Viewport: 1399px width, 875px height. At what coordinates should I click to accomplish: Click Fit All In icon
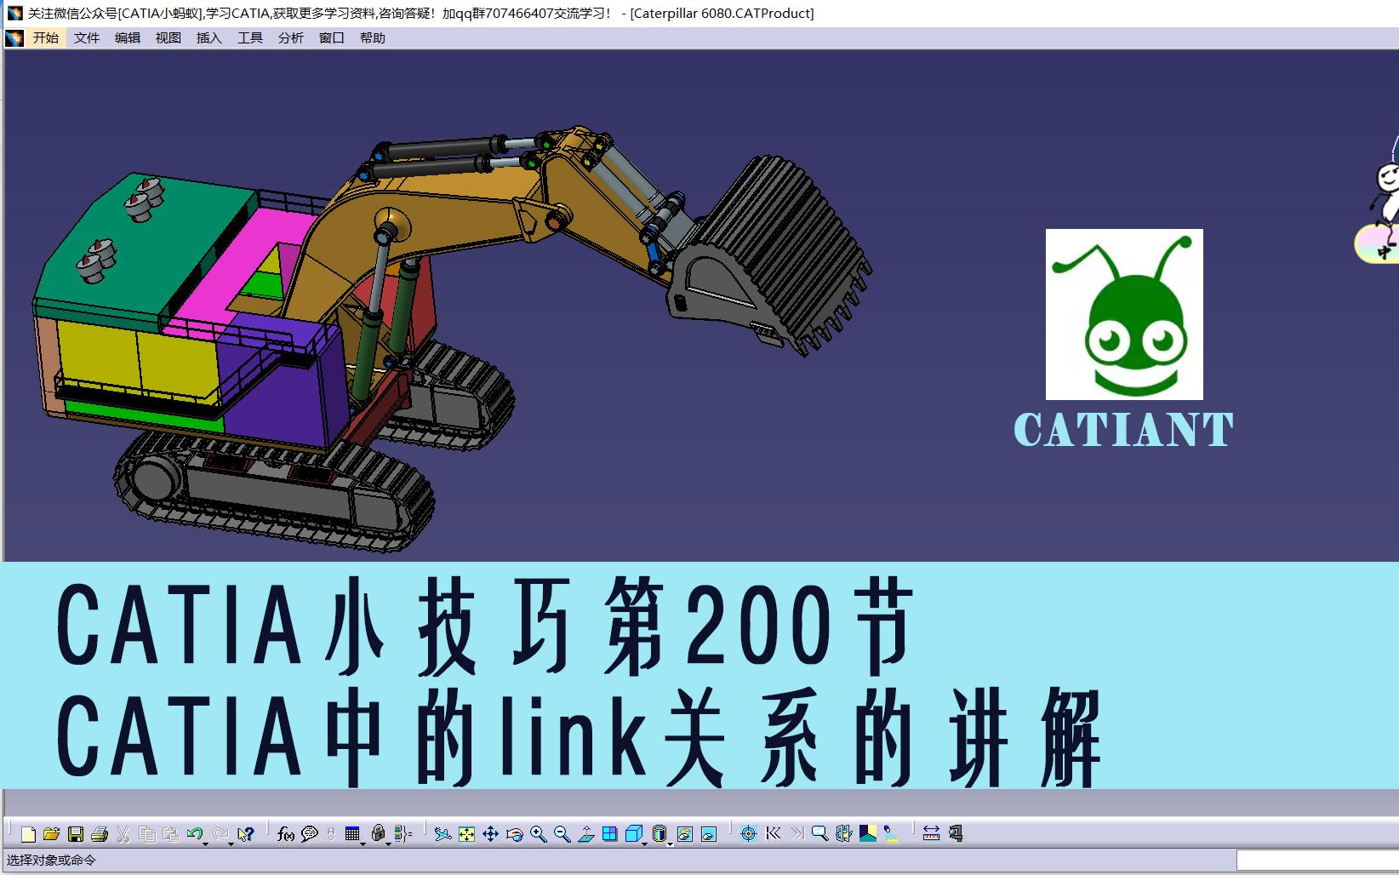(x=466, y=834)
